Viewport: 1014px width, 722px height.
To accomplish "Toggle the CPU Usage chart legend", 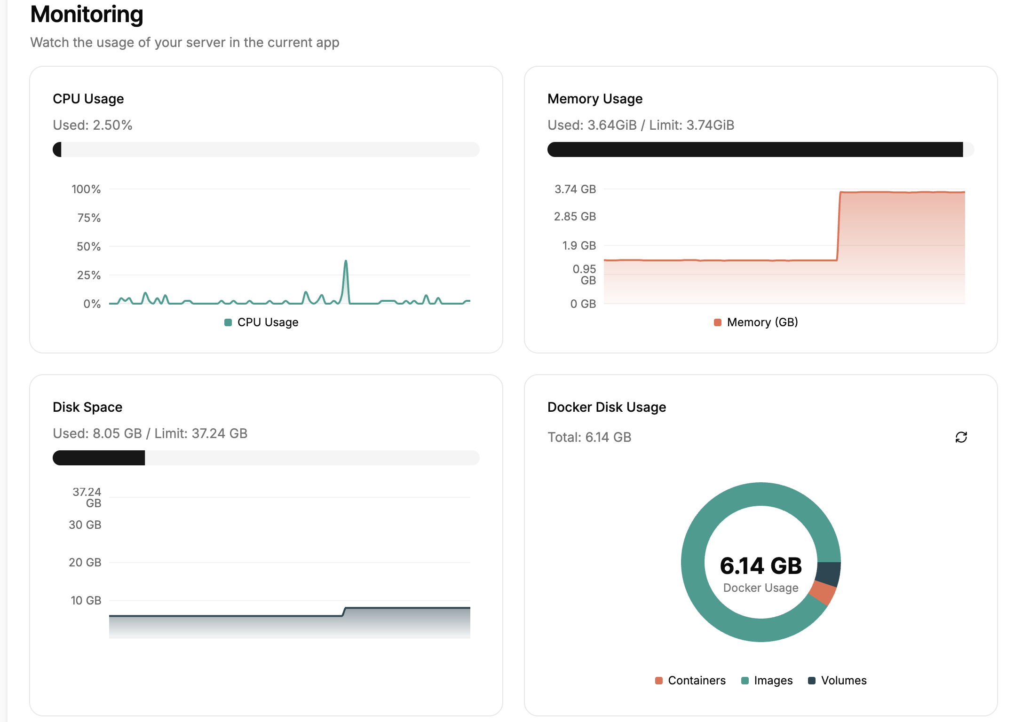I will point(261,322).
